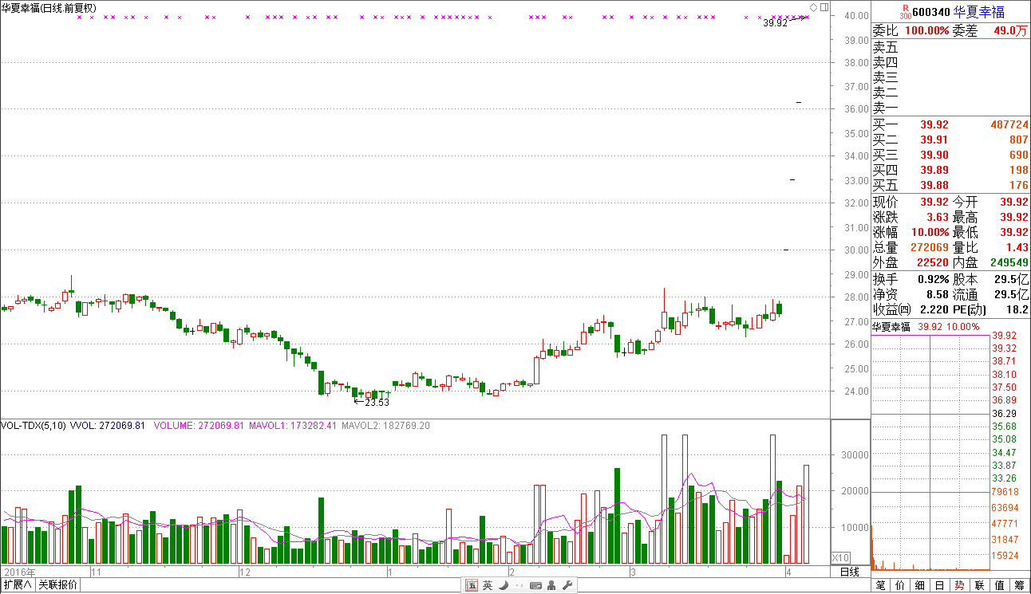Switch to the 价 tab
The width and height of the screenshot is (1031, 594).
click(900, 586)
